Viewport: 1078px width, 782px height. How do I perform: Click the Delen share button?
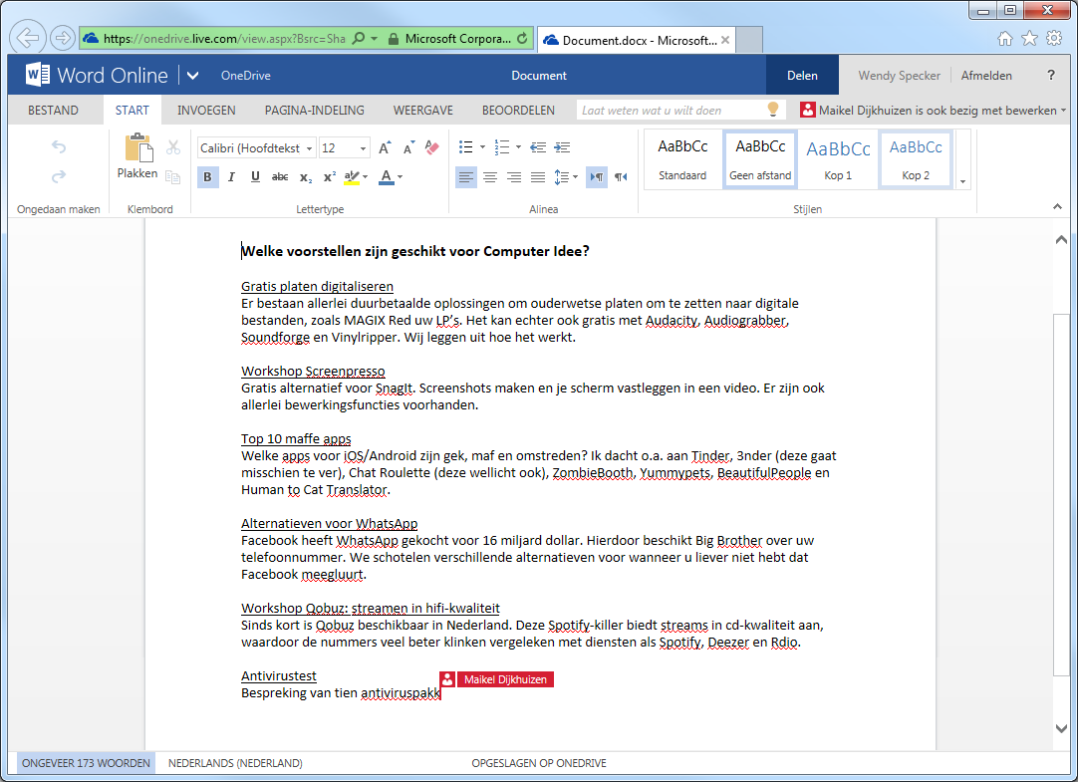click(802, 76)
